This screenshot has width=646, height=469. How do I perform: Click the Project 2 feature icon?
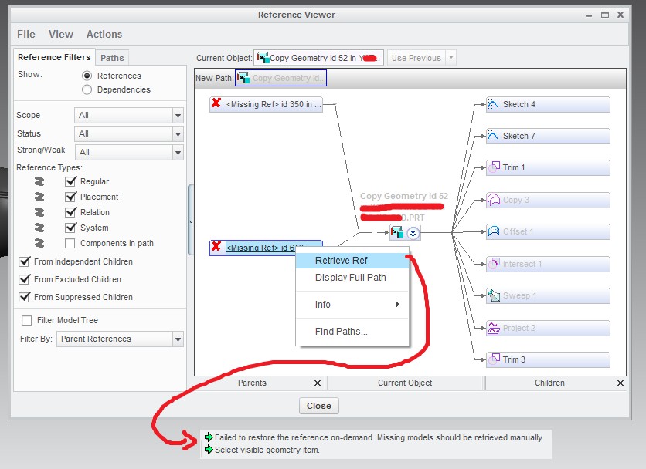tap(494, 328)
